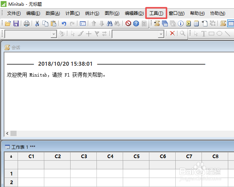Open the 编辑(E) menu
The height and width of the screenshot is (187, 234).
(33, 13)
